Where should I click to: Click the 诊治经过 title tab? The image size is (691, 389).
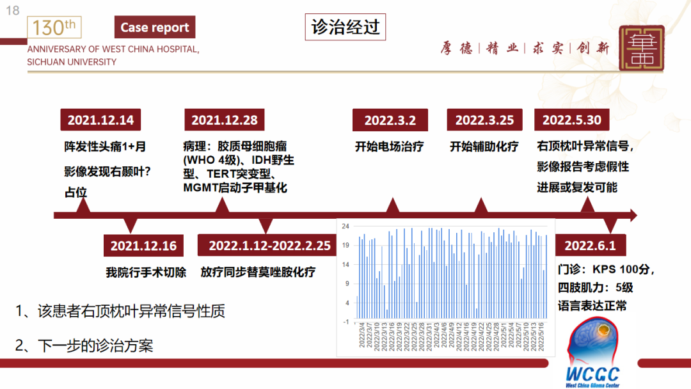345,28
